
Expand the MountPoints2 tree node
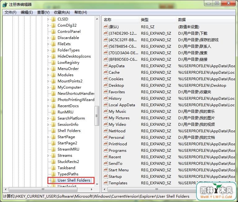point(48,81)
